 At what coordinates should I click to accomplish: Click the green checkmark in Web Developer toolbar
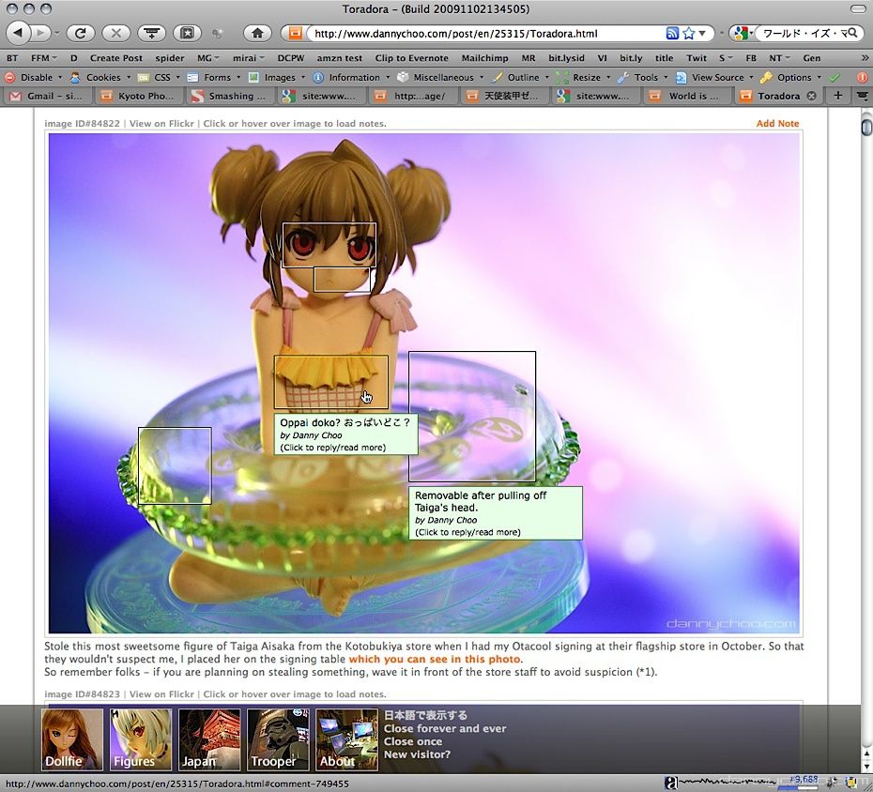point(835,77)
